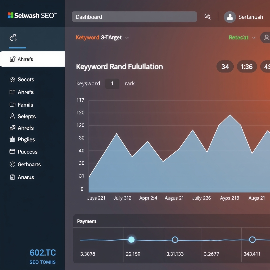Screen dimensions: 270x270
Task: Open the Phglies page
Action: pyautogui.click(x=26, y=139)
